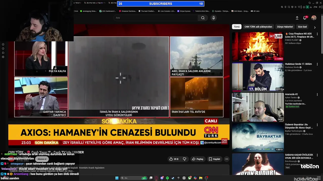This screenshot has height=181, width=323.
Task: Open FOBOS PLANET channel link
Action: pyautogui.click(x=292, y=40)
